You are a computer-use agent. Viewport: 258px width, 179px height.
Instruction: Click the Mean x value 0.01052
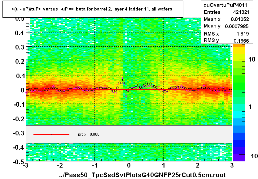[240, 19]
